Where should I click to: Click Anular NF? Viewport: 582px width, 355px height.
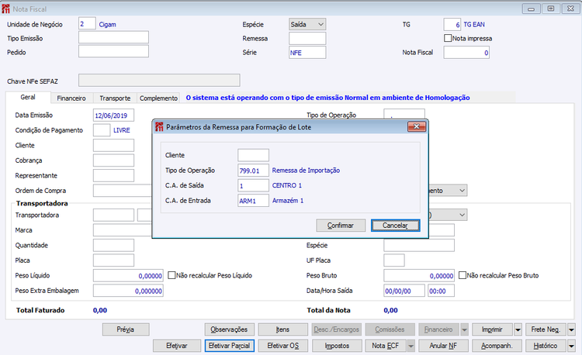click(x=443, y=346)
